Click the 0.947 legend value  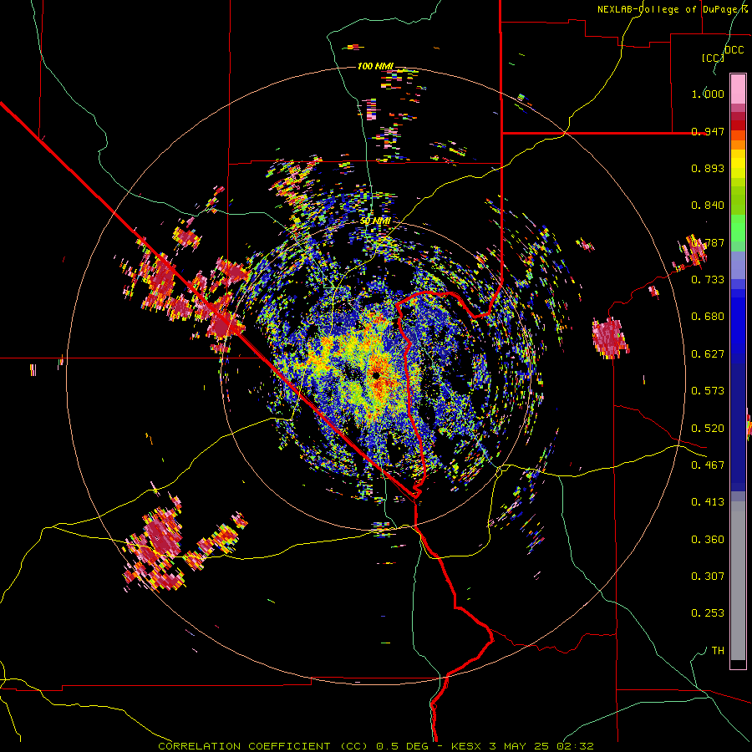[708, 131]
